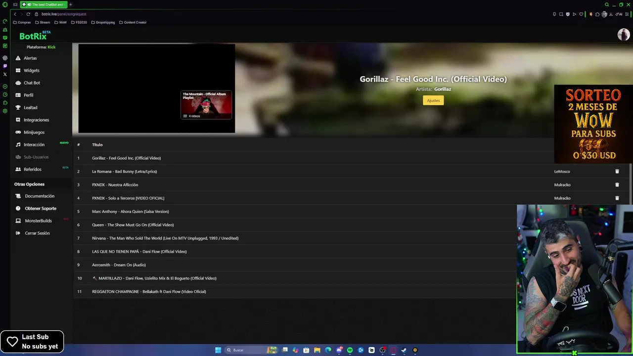
Task: Select 'Marc Anthony - Ahora Quien' row
Action: coord(296,211)
